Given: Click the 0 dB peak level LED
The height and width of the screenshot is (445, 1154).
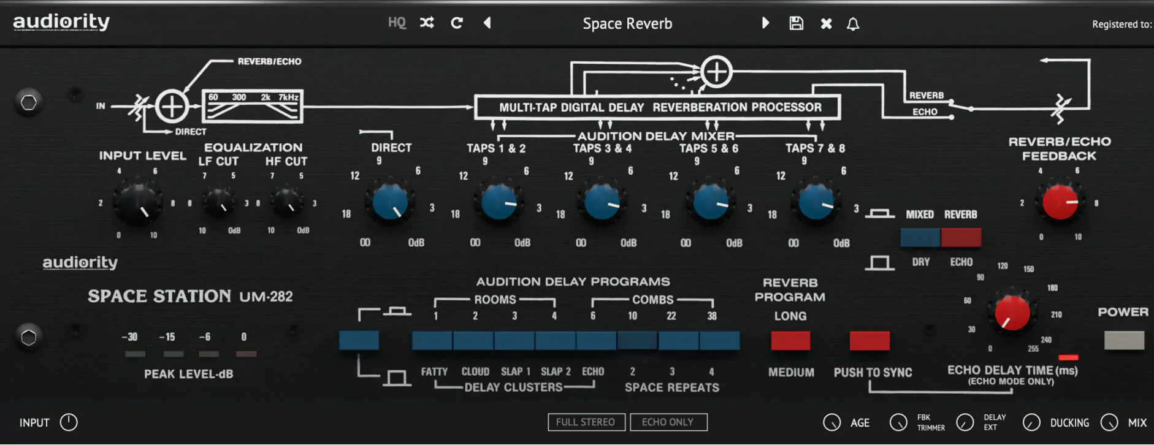Looking at the screenshot, I should click(x=246, y=354).
